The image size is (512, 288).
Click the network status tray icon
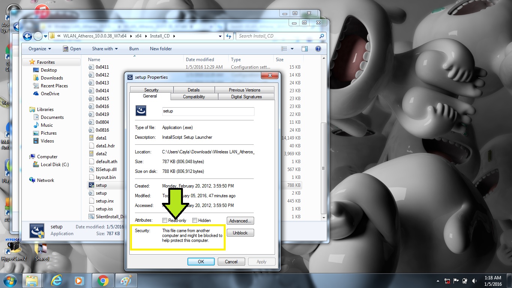click(447, 281)
